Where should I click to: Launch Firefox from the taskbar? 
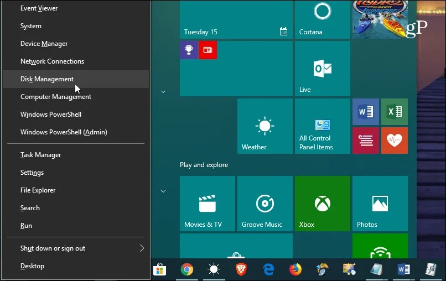(x=295, y=269)
